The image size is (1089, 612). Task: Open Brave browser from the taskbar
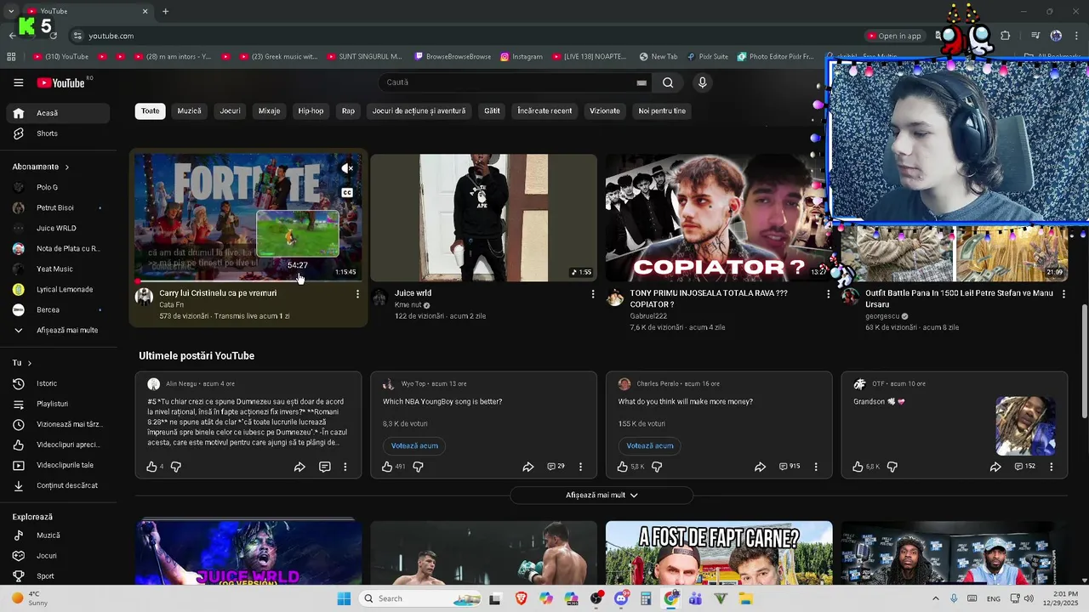pyautogui.click(x=521, y=598)
